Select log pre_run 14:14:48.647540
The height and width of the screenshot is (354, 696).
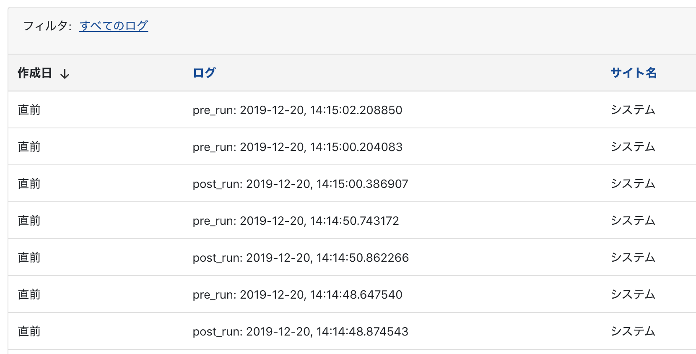point(297,294)
